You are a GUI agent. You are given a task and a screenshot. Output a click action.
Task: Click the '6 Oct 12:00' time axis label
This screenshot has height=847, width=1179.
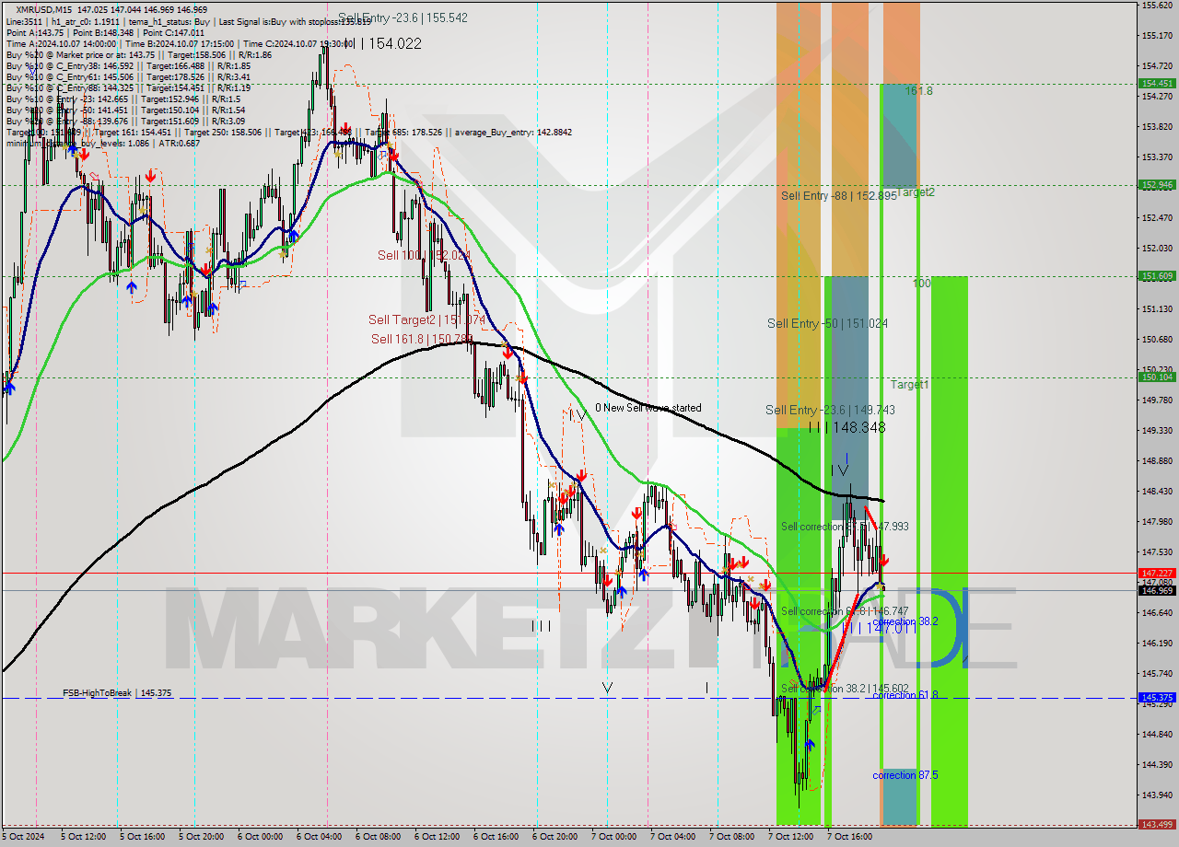pos(436,837)
